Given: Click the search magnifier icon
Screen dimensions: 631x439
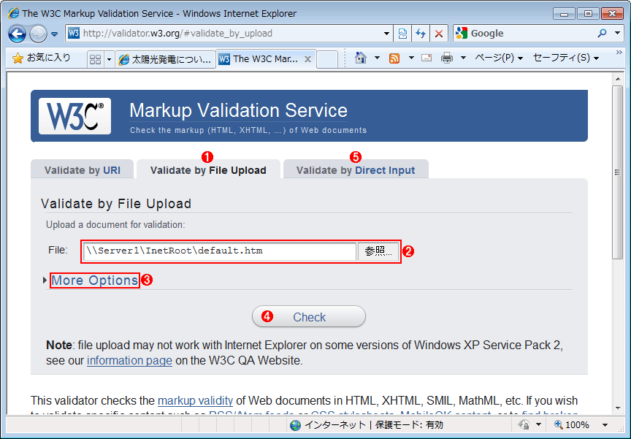Looking at the screenshot, I should pyautogui.click(x=602, y=34).
